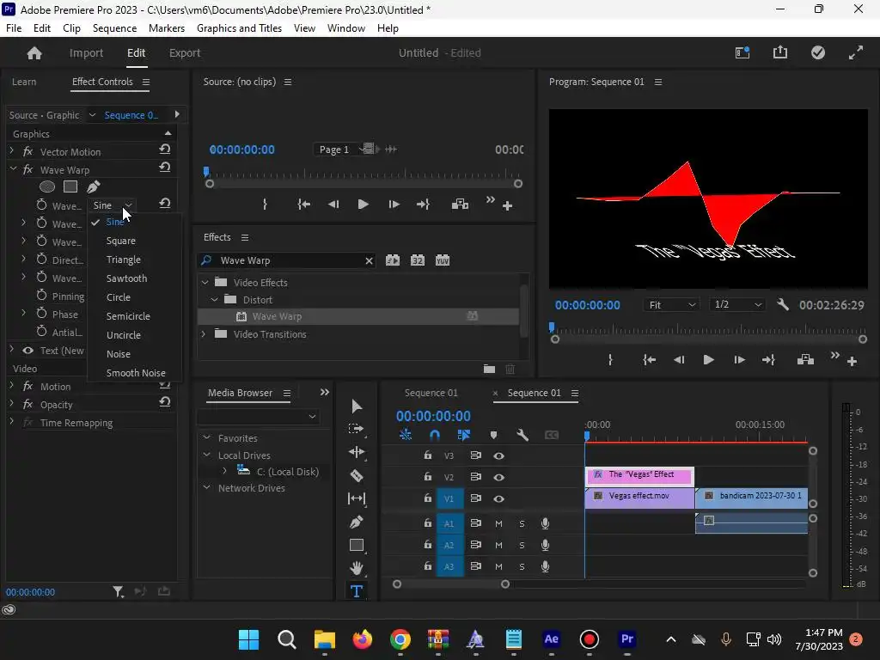Select the Pen tool in tools panel
This screenshot has width=880, height=660.
[357, 522]
